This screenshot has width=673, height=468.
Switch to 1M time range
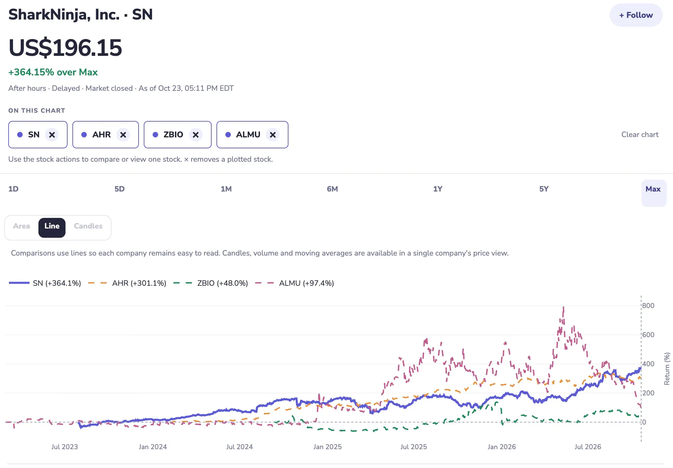point(226,189)
